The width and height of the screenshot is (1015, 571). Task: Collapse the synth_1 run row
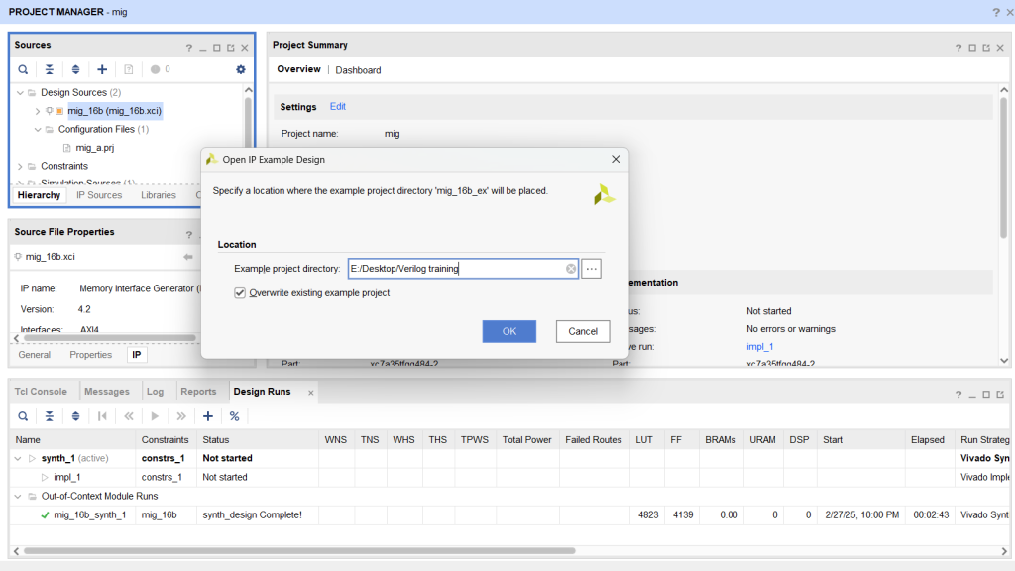point(18,458)
